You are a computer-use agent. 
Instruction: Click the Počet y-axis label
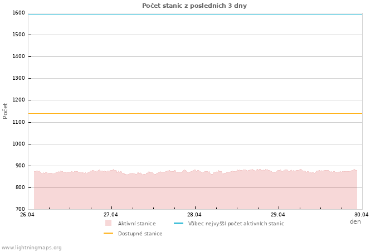tap(6, 110)
